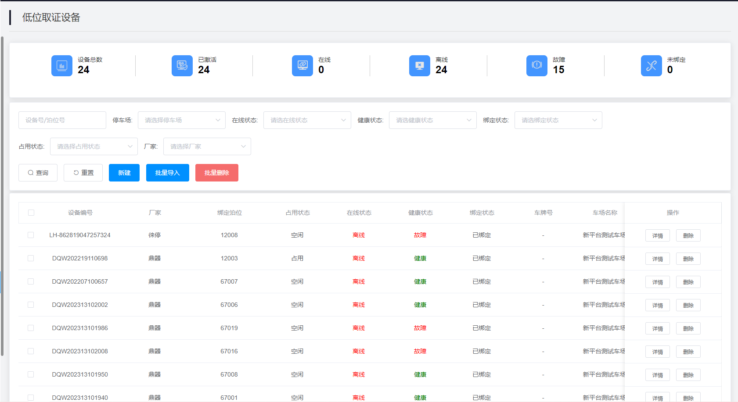738x402 pixels.
Task: Click the 新建 create button
Action: pyautogui.click(x=124, y=173)
